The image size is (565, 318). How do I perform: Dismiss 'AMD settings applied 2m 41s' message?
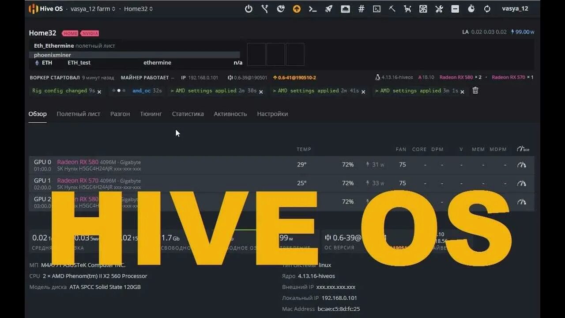(363, 92)
